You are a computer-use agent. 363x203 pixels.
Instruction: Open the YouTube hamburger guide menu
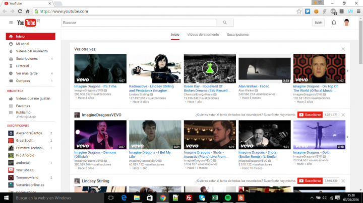pos(11,23)
